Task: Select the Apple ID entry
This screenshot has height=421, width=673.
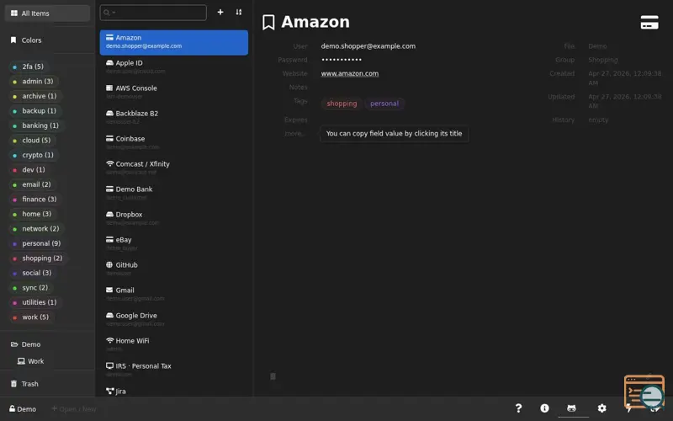Action: point(174,67)
